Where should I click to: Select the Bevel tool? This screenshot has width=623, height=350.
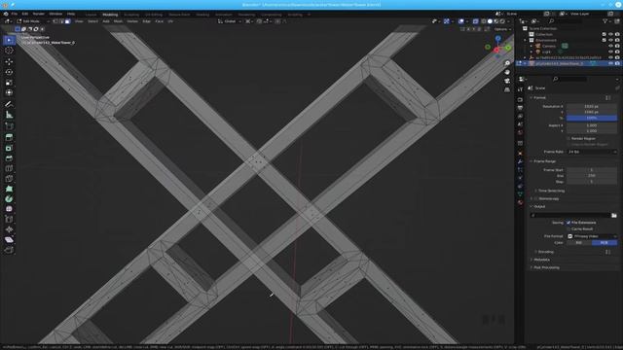coord(9,157)
